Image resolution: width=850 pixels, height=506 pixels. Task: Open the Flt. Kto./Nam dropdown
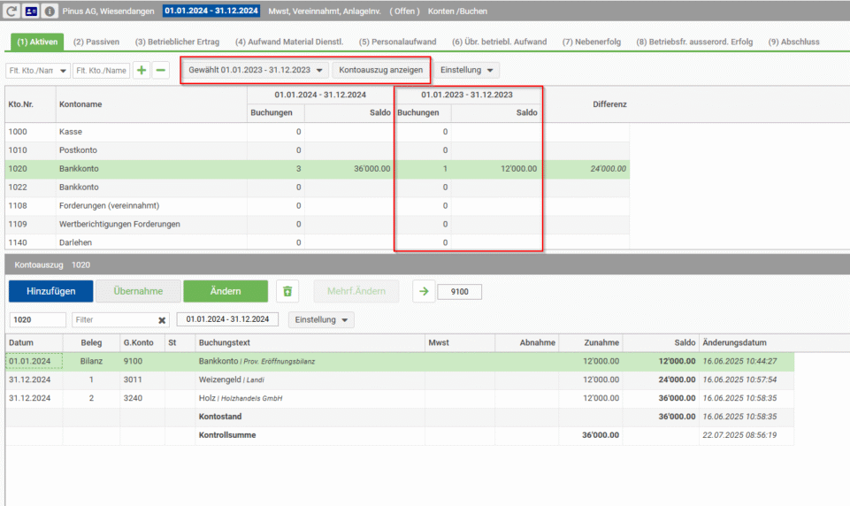(x=38, y=70)
